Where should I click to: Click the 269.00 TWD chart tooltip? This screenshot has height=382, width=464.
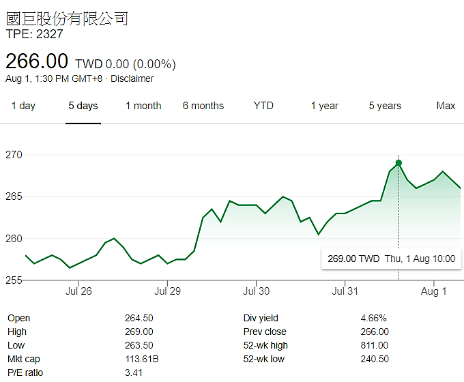pos(391,259)
